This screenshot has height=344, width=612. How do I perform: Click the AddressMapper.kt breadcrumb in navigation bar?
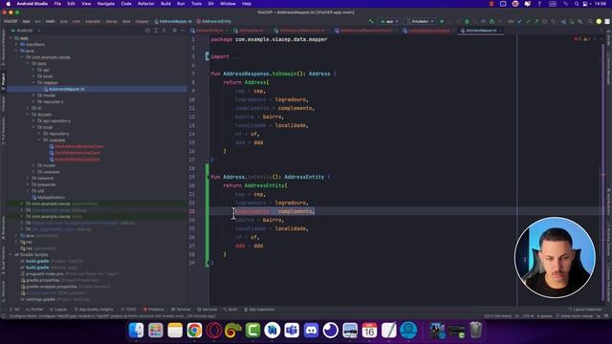click(x=173, y=21)
